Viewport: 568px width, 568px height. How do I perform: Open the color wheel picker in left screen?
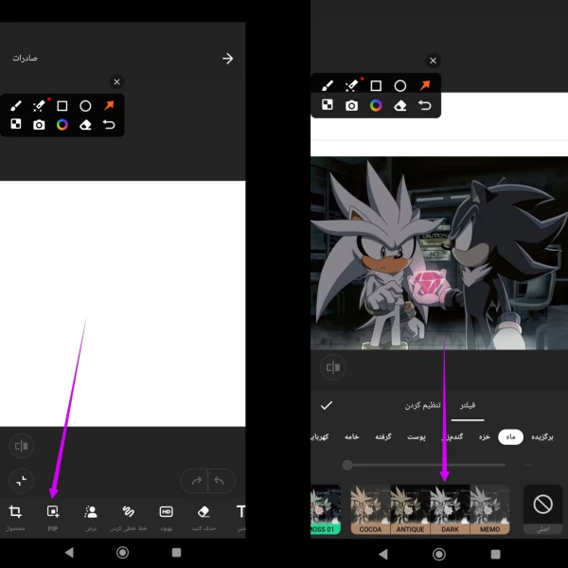click(x=62, y=125)
